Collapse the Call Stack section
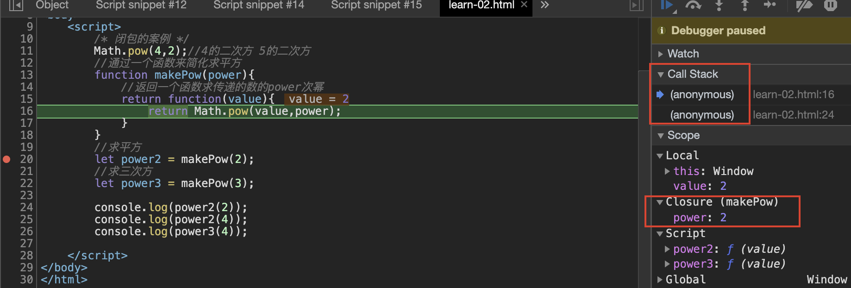The image size is (851, 288). pyautogui.click(x=661, y=74)
